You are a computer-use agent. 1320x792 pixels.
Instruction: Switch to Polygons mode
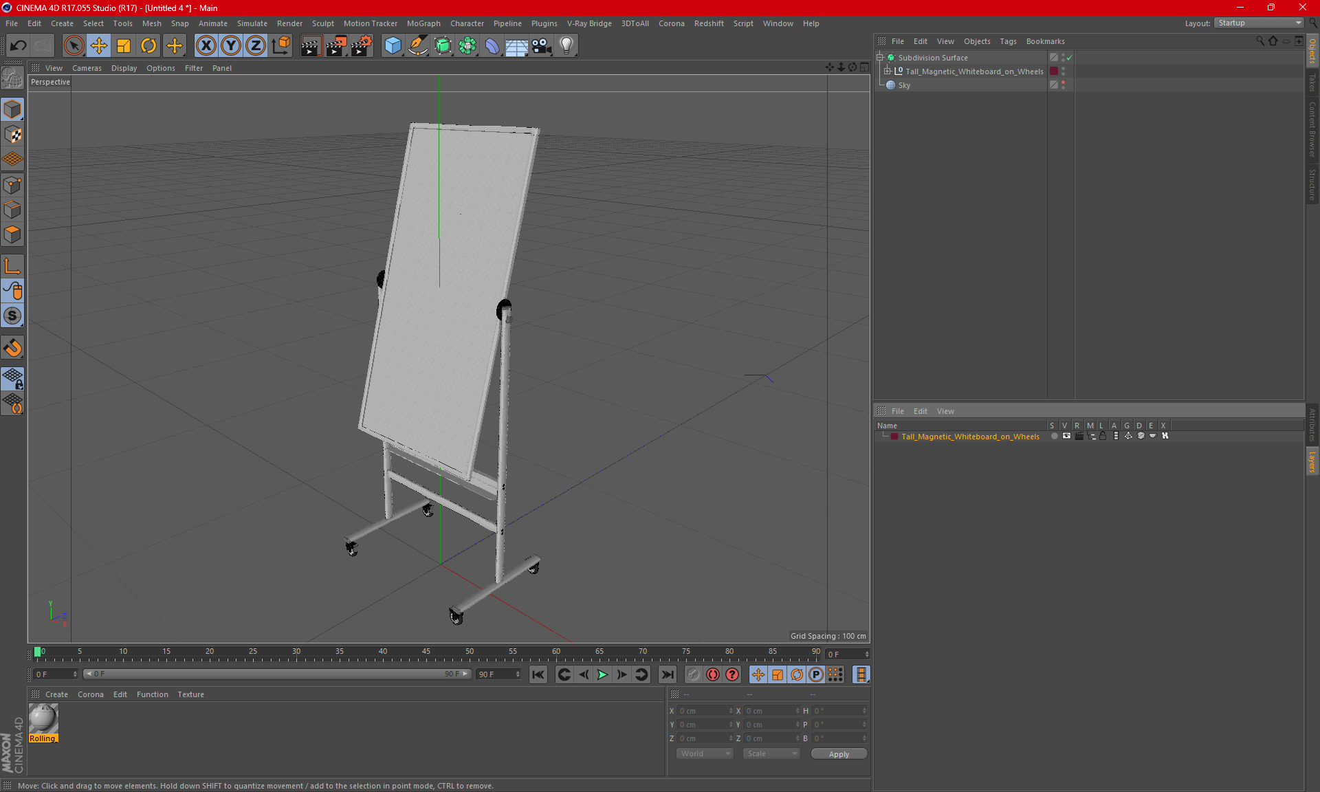tap(12, 234)
